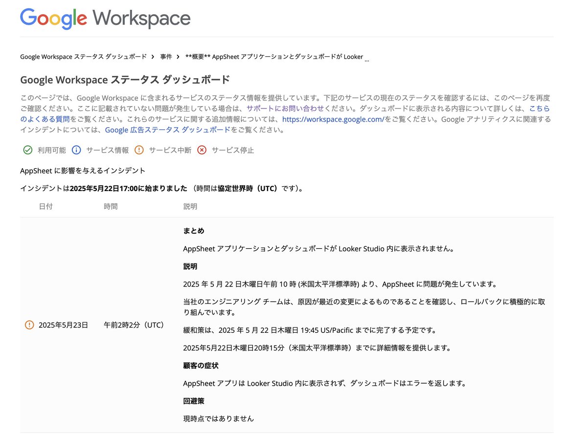Viewport: 587px width, 435px height.
Task: Select the 午前2時2分（UTC）table cell
Action: coord(134,325)
